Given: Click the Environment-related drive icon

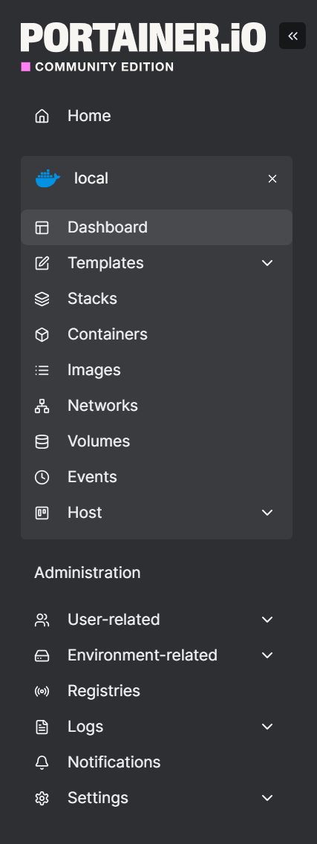Looking at the screenshot, I should point(42,655).
